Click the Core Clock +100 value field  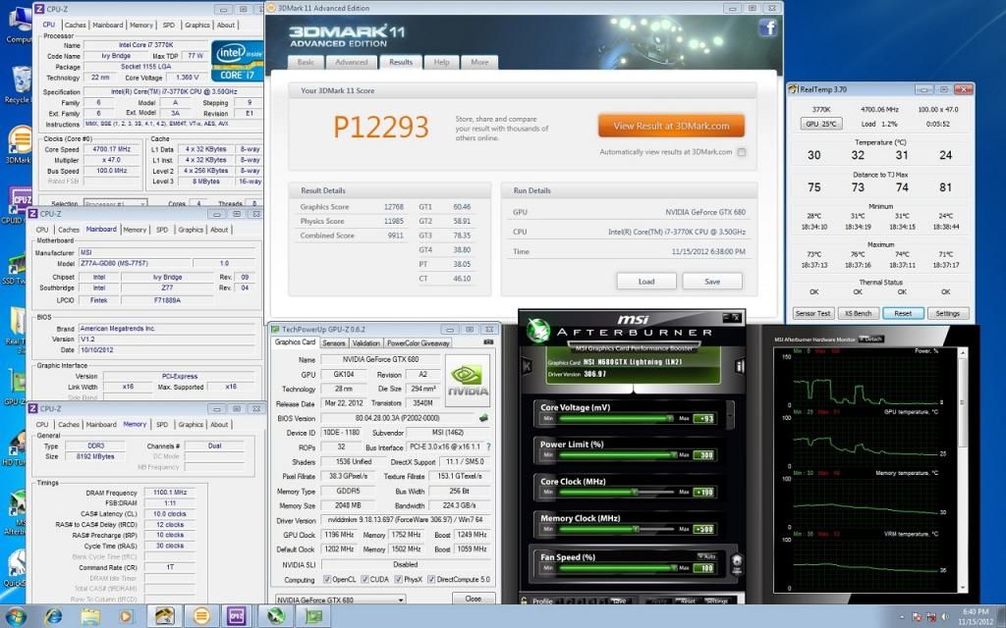703,493
